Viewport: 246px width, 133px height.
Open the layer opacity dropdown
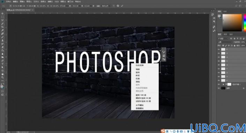pyautogui.click(x=243, y=42)
